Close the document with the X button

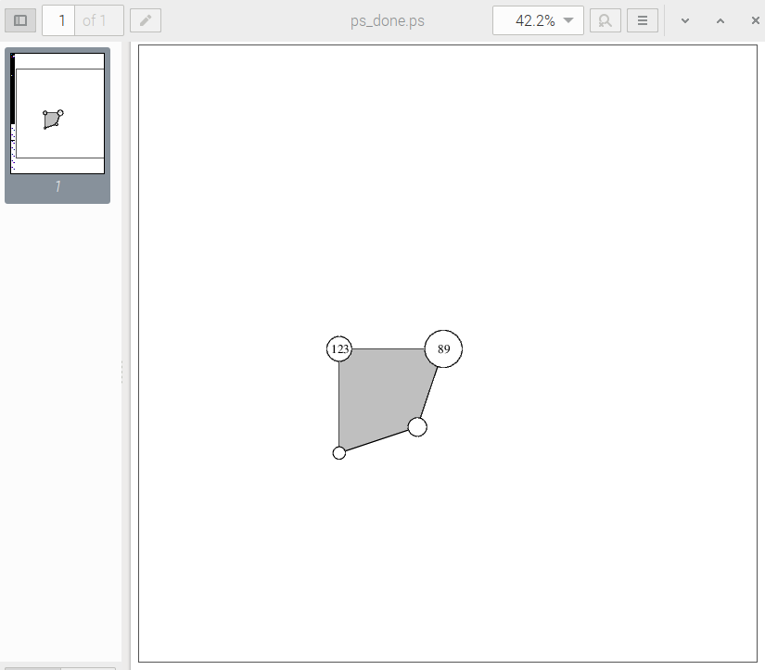pos(755,20)
